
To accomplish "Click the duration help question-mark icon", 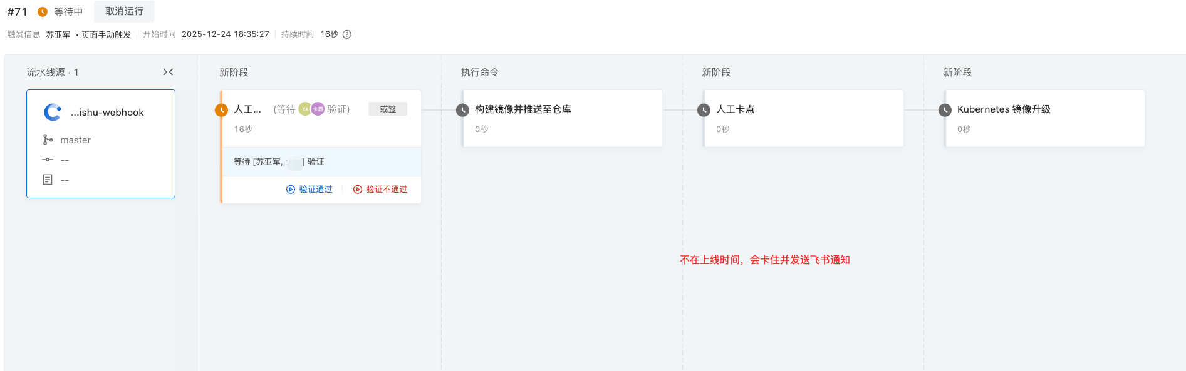I will 347,34.
